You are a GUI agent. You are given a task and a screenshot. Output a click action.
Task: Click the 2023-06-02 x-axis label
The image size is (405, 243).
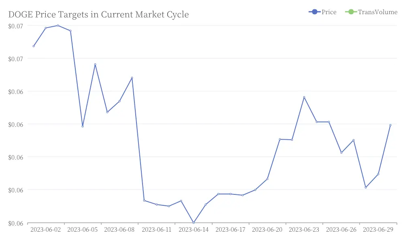(x=46, y=230)
